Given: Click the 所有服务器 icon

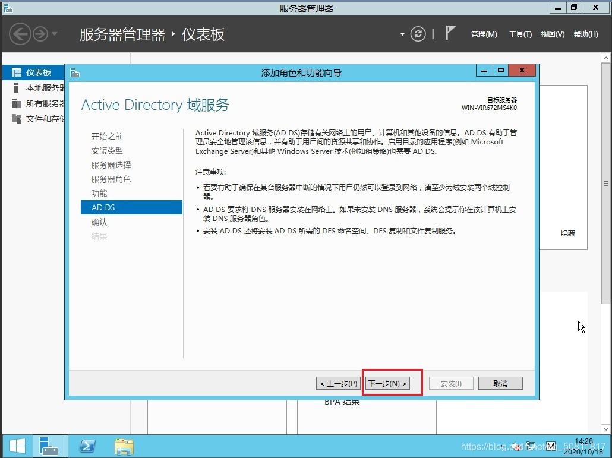Looking at the screenshot, I should (17, 103).
